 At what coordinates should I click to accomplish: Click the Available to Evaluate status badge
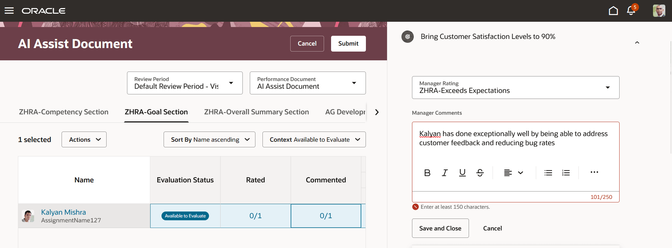point(185,216)
